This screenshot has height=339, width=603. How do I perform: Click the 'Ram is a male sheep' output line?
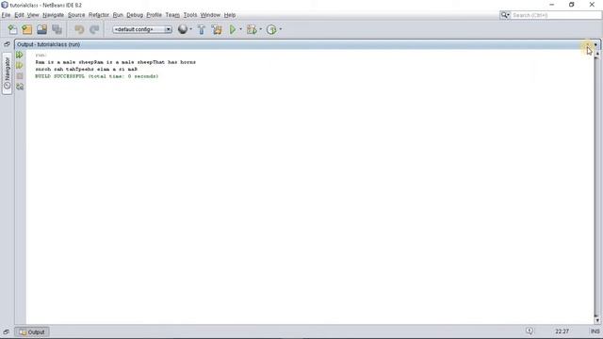(x=115, y=62)
